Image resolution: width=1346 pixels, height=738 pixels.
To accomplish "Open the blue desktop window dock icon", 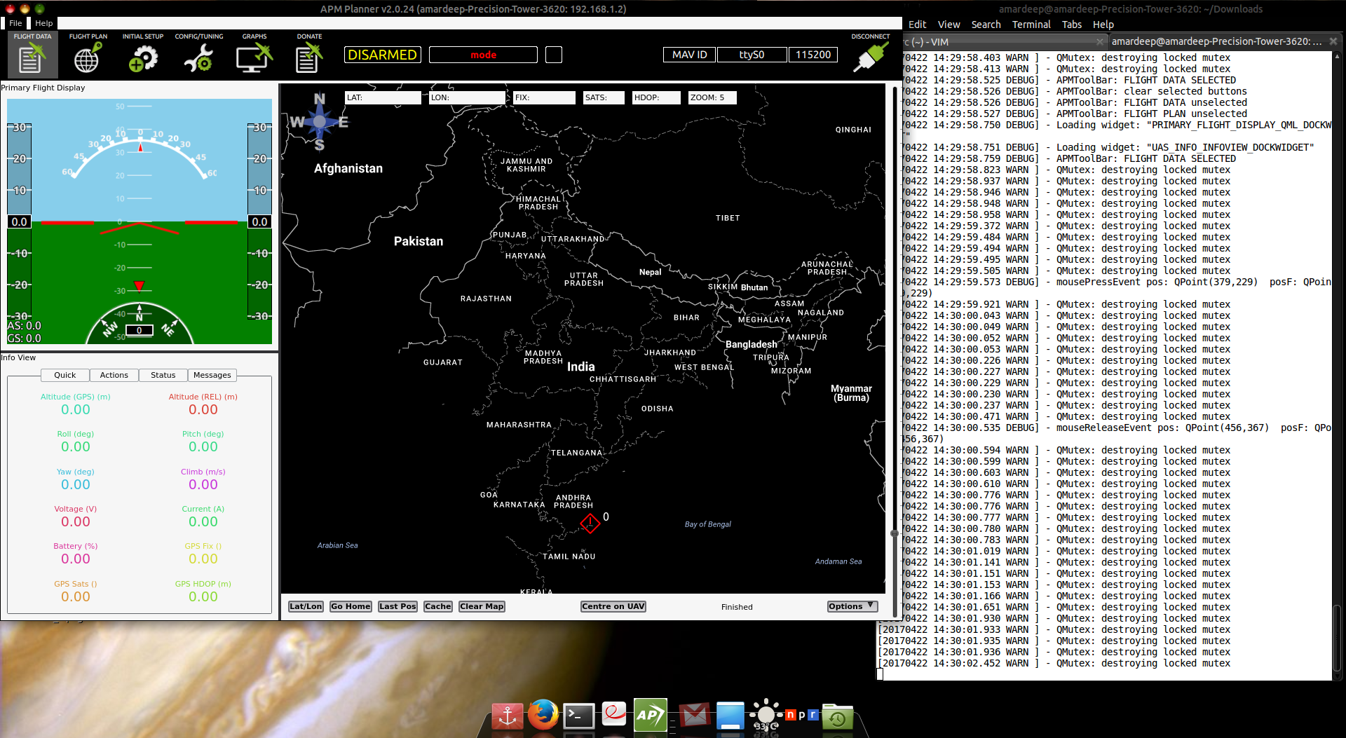I will [x=730, y=716].
